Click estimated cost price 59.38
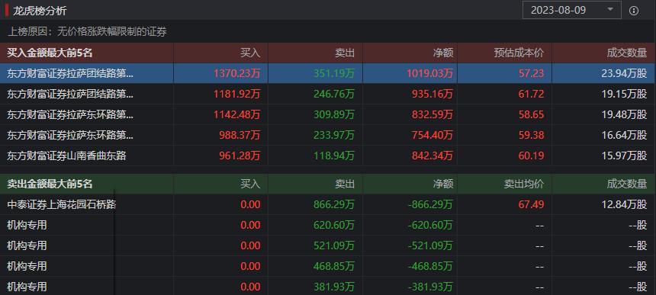The image size is (656, 295). (532, 135)
